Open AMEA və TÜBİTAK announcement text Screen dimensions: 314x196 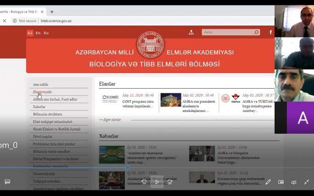258,106
